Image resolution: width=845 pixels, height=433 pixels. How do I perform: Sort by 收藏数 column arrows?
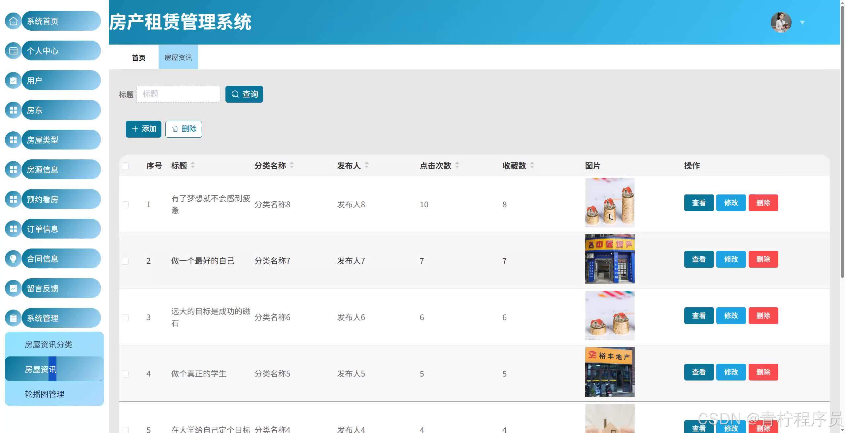pos(532,165)
